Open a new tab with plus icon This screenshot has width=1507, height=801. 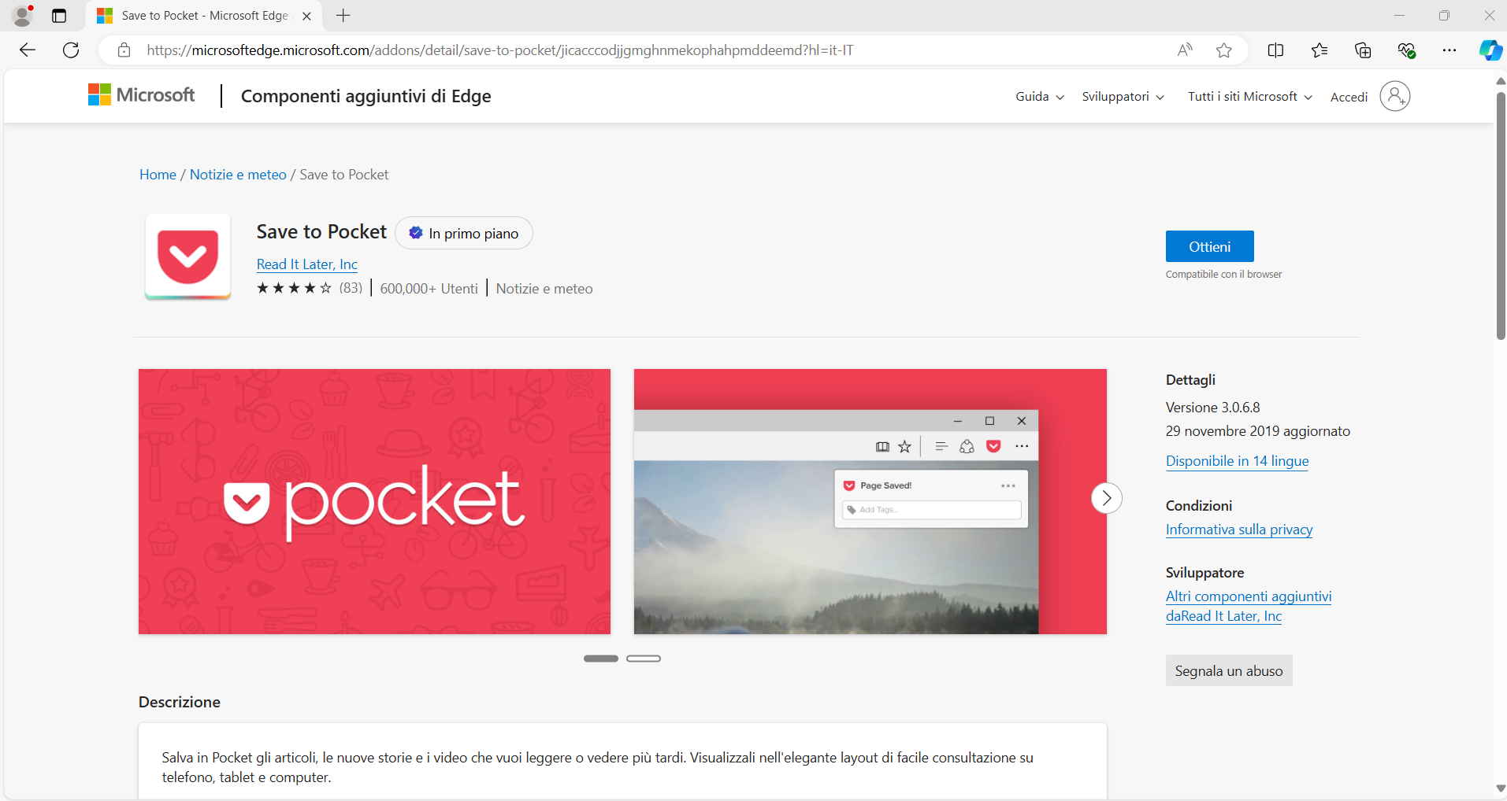343,16
